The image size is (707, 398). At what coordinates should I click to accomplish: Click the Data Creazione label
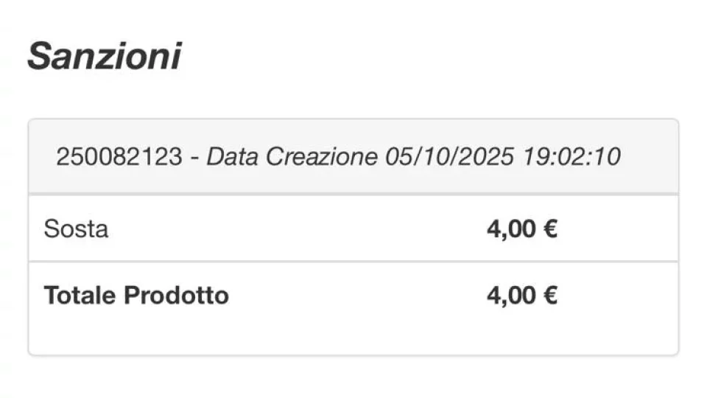292,157
